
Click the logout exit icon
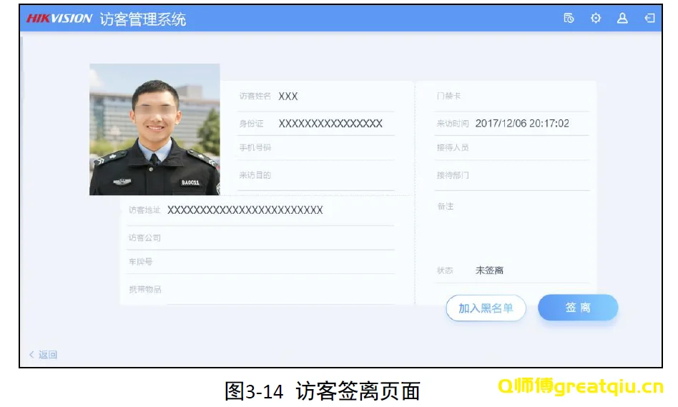pyautogui.click(x=649, y=19)
